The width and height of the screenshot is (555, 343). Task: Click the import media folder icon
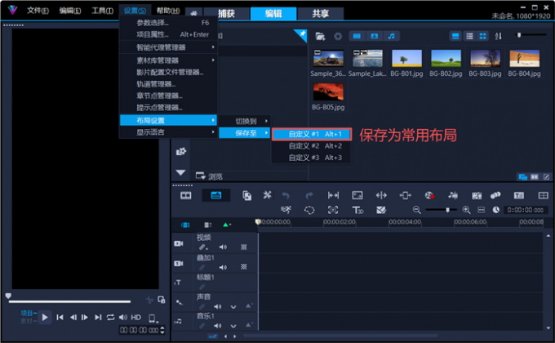point(320,36)
